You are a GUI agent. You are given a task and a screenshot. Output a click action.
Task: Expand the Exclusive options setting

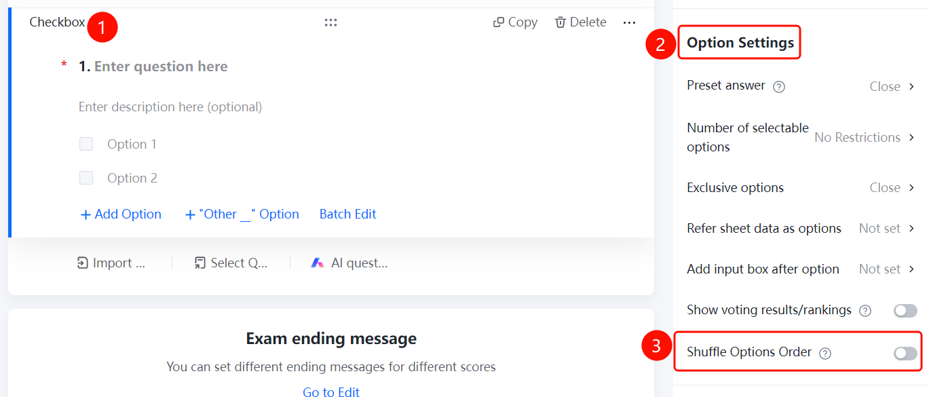tap(801, 187)
